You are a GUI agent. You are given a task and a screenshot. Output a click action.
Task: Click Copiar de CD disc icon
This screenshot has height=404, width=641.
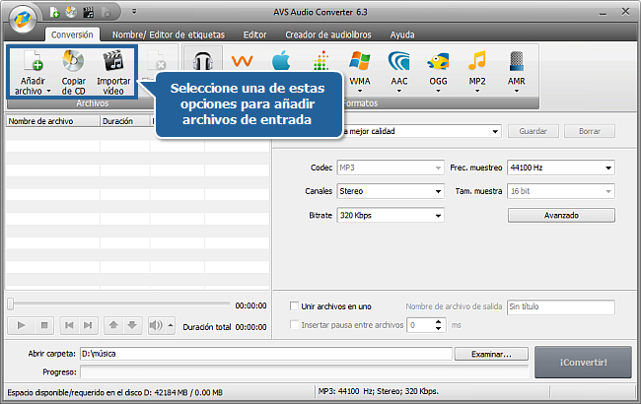pyautogui.click(x=73, y=61)
